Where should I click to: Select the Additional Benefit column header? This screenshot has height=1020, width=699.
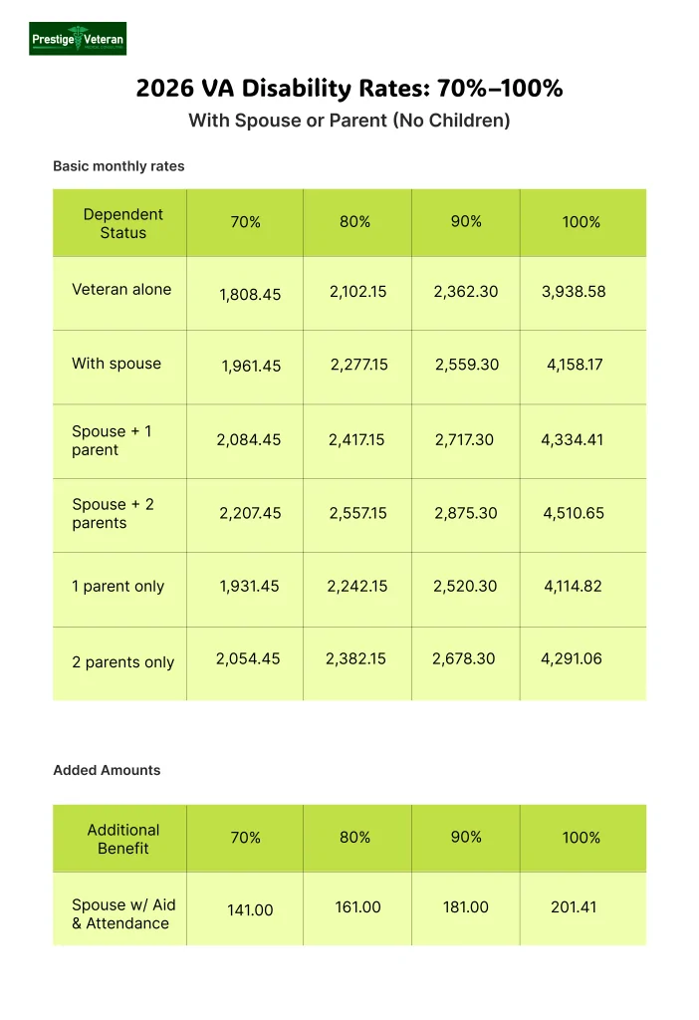[123, 839]
